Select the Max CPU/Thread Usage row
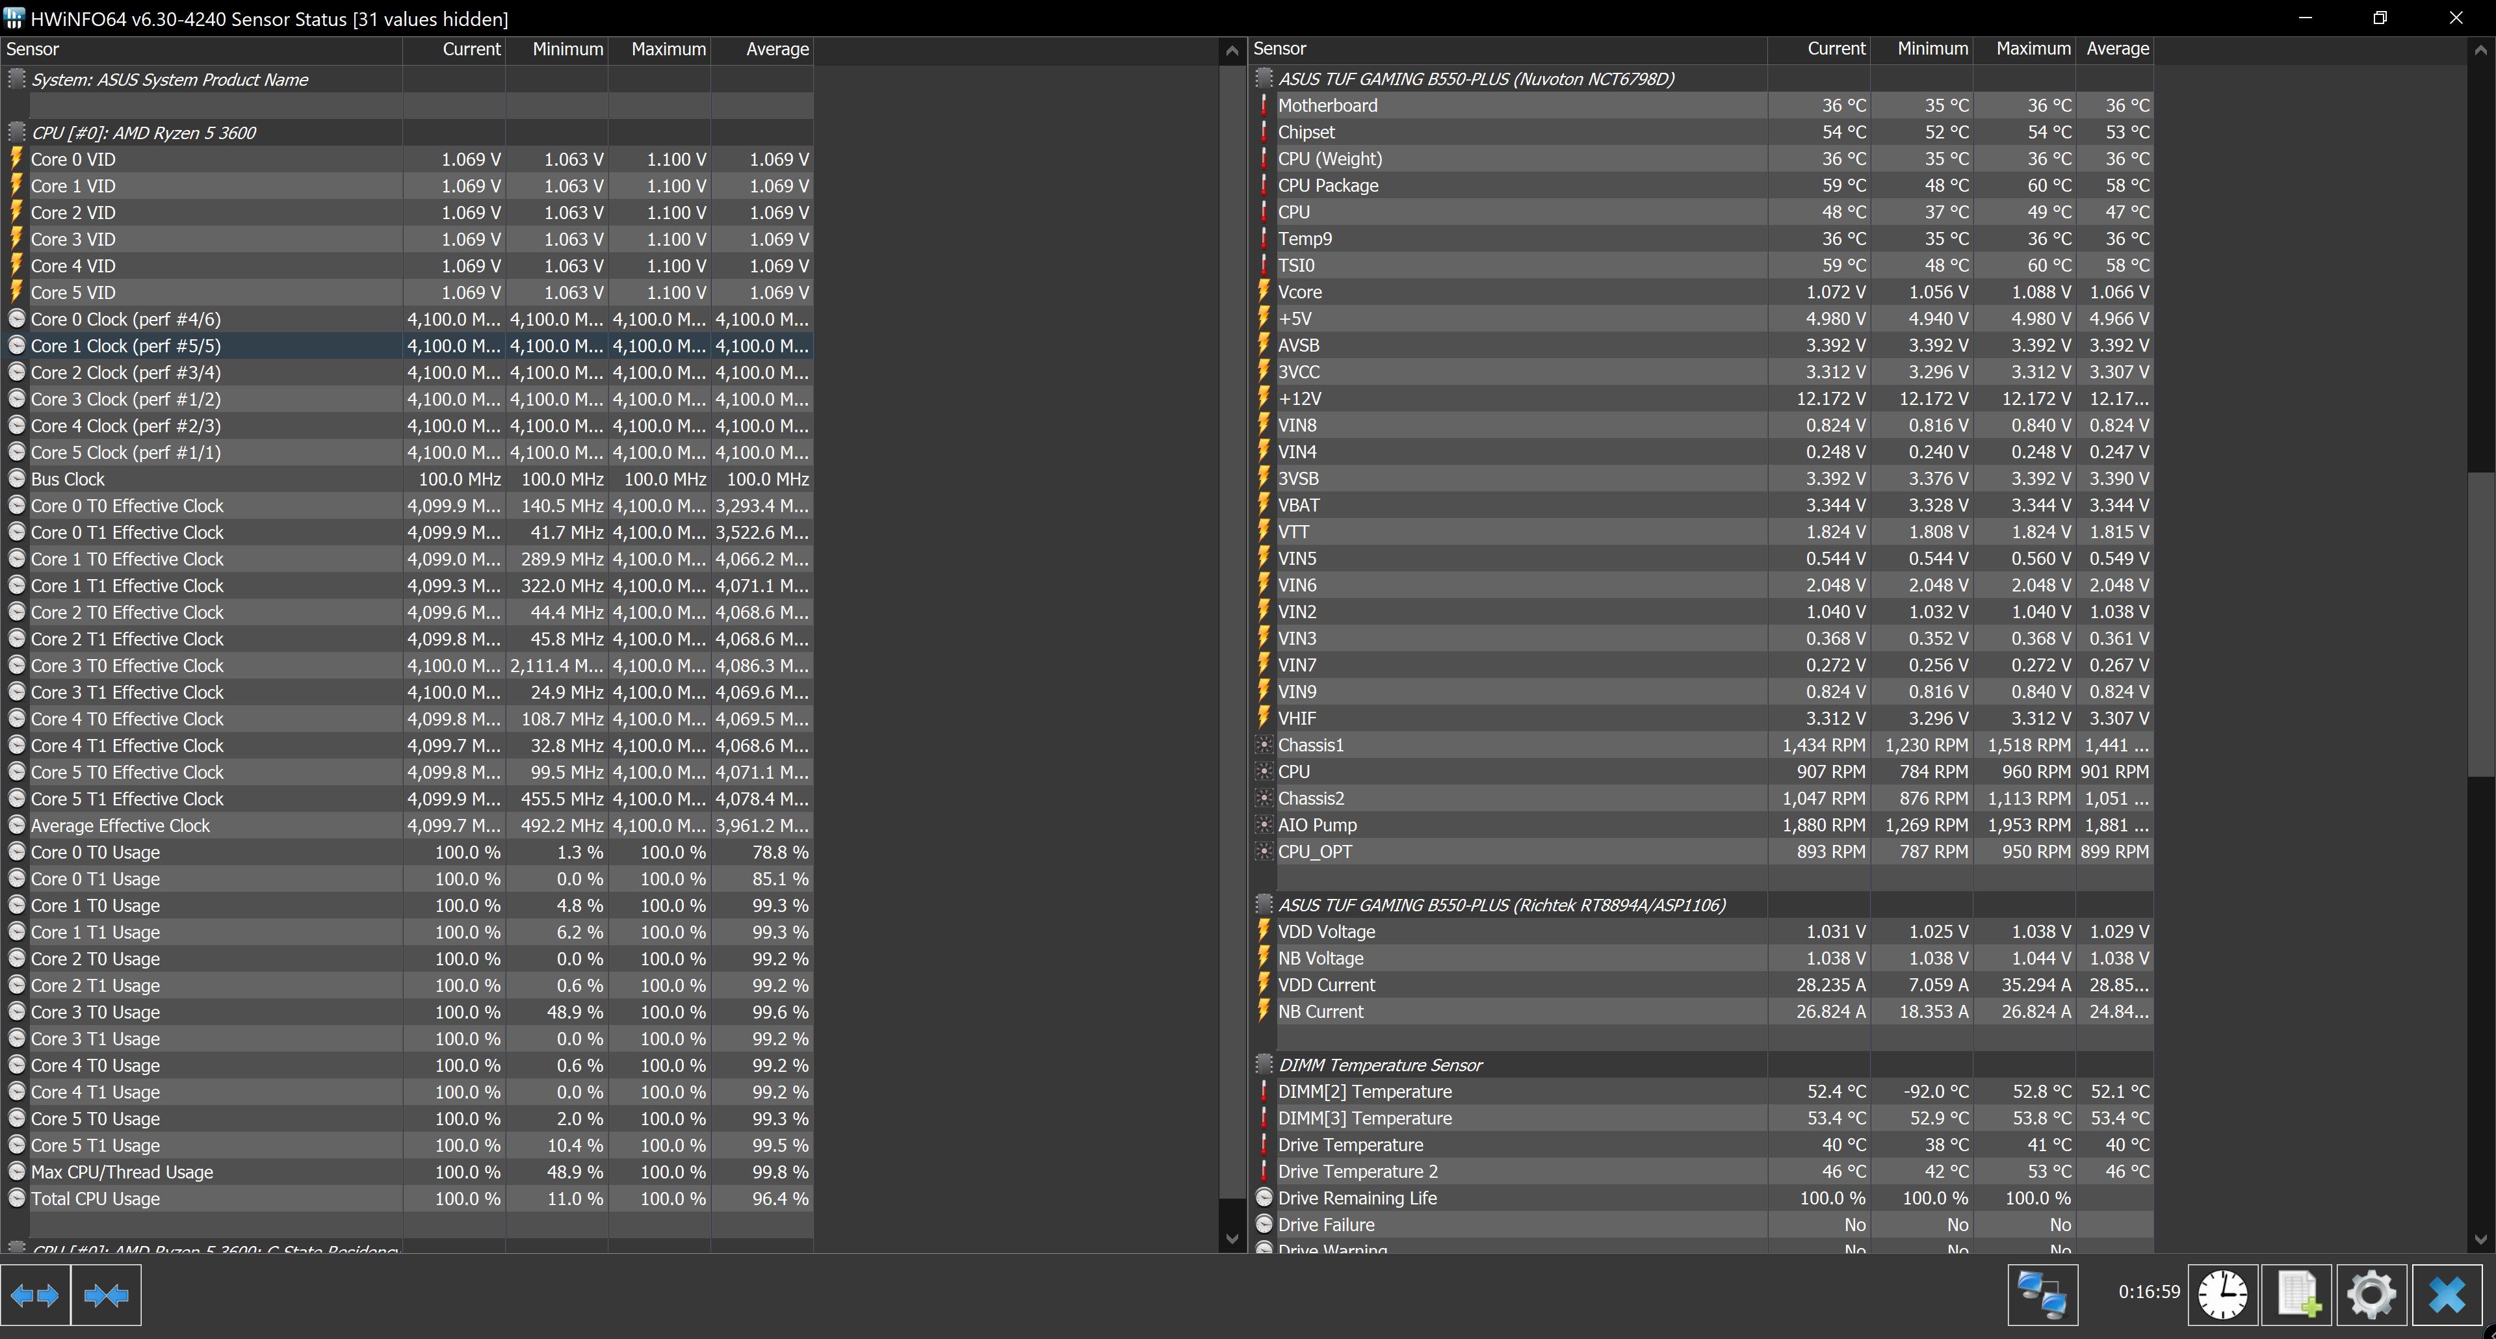The height and width of the screenshot is (1339, 2496). tap(407, 1173)
